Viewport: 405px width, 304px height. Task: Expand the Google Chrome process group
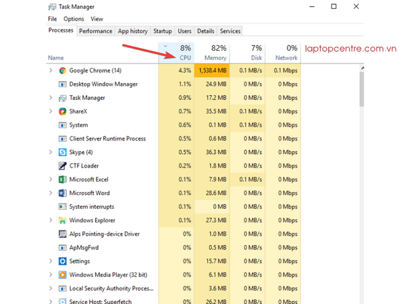tap(51, 70)
